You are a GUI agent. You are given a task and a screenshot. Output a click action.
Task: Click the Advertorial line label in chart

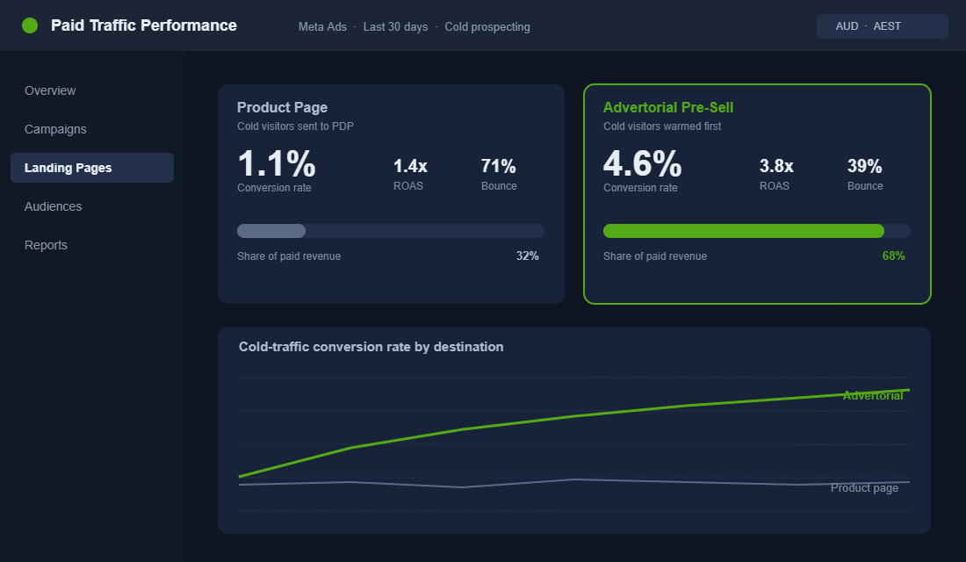pyautogui.click(x=872, y=396)
